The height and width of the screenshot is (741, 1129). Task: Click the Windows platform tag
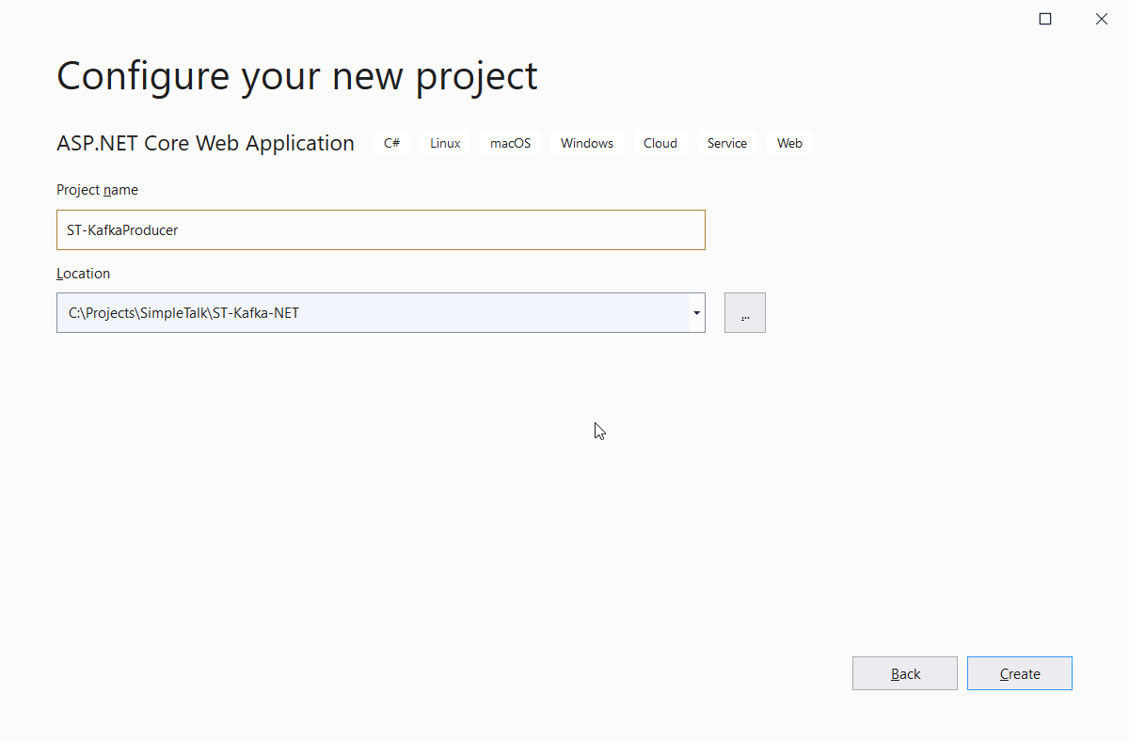(586, 143)
